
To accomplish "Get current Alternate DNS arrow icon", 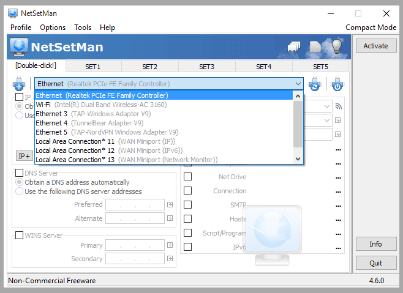I will [x=170, y=218].
